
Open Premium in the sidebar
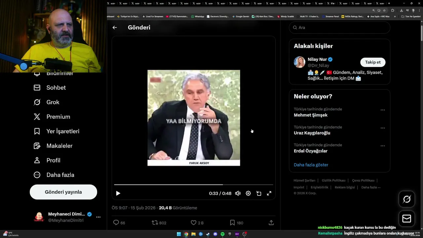52,117
